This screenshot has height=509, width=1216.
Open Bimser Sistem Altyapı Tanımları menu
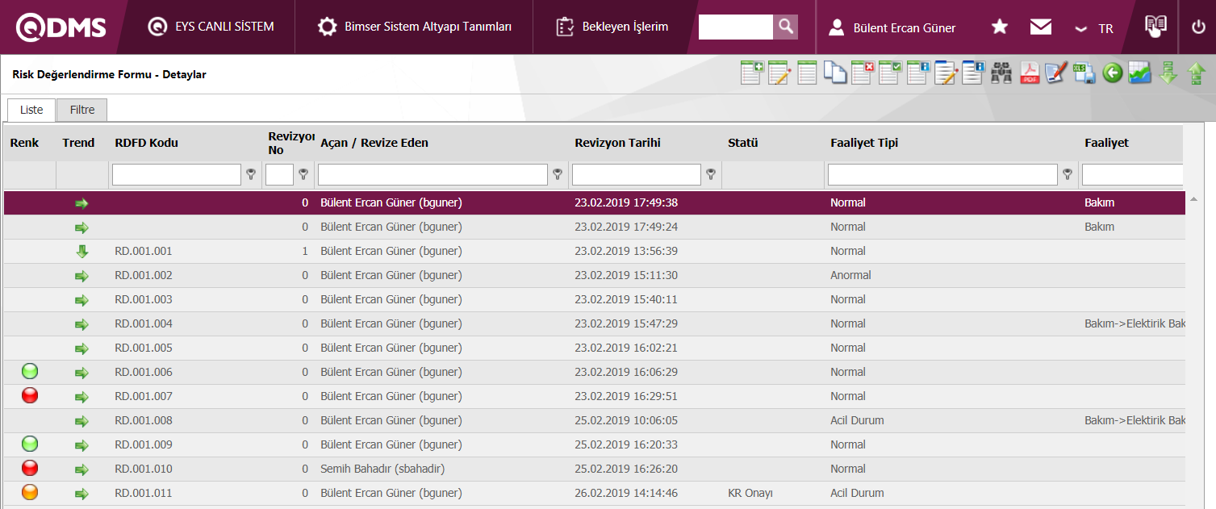[415, 27]
